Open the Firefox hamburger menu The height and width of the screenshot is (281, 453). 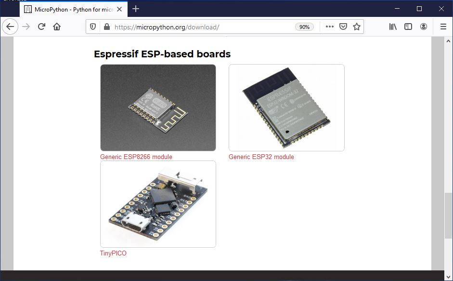[443, 27]
